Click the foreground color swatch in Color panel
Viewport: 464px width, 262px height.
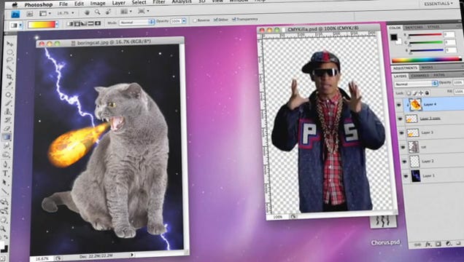tap(393, 37)
